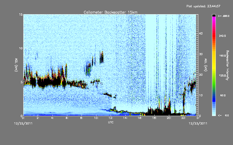Click the colorbar label '180.0'
The height and width of the screenshot is (145, 233).
click(x=223, y=56)
